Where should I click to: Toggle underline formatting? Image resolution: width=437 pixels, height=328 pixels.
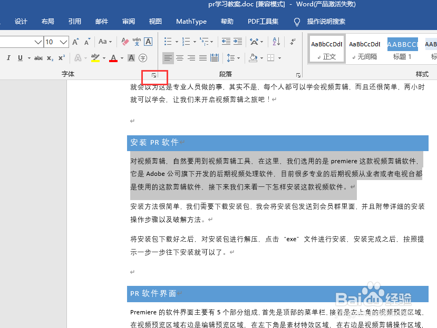click(x=20, y=58)
